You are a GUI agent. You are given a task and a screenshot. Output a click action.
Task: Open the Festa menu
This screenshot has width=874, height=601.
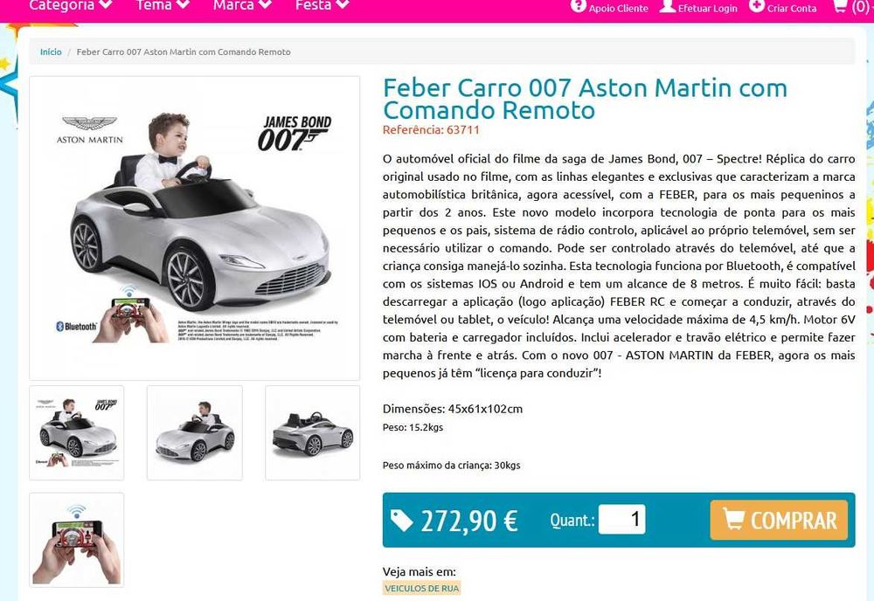tap(323, 5)
